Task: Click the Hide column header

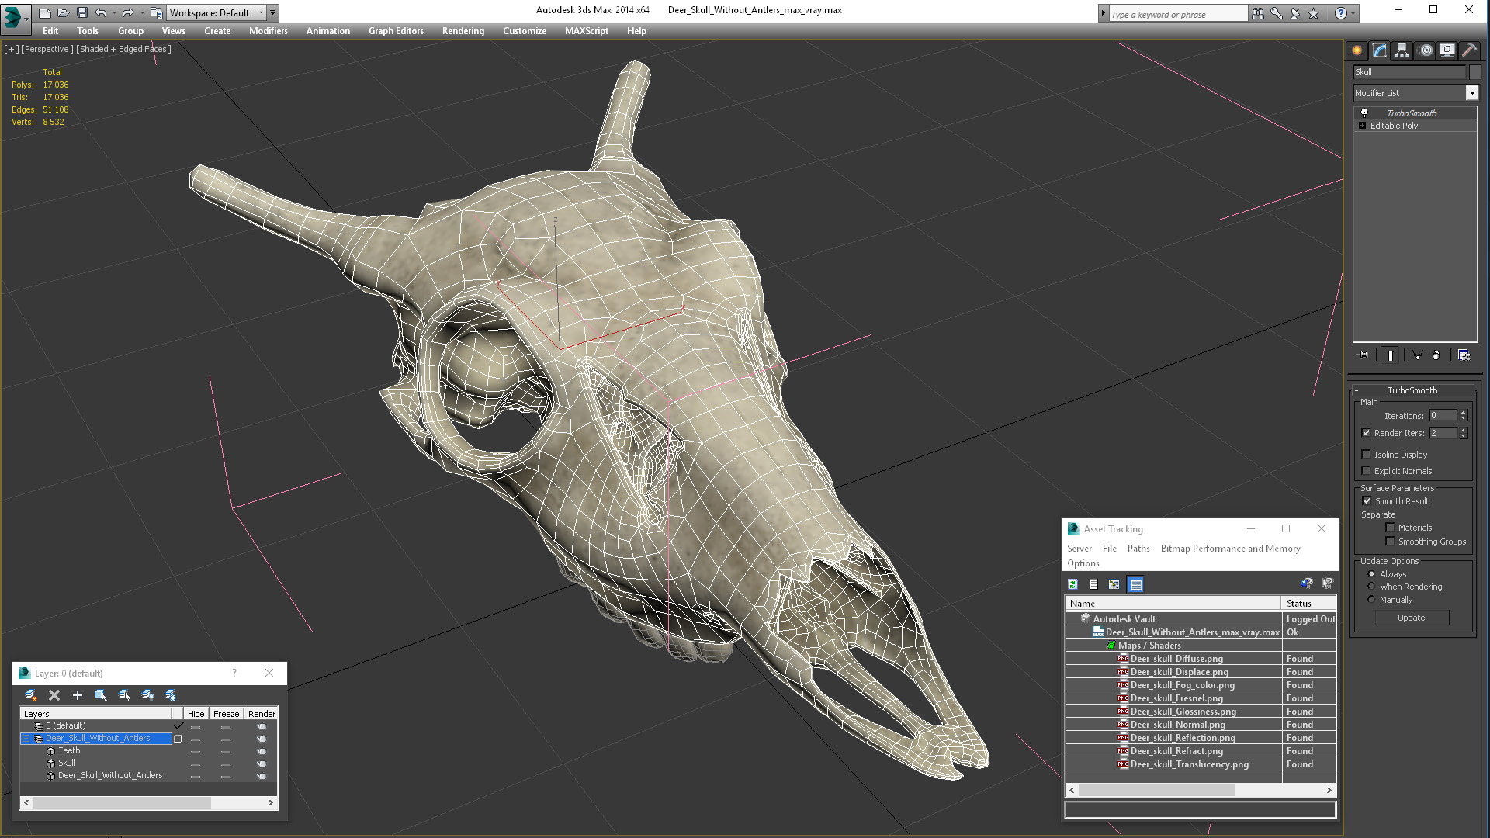Action: click(196, 714)
